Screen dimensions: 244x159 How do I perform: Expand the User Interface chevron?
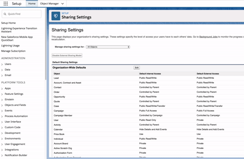(x=2, y=122)
